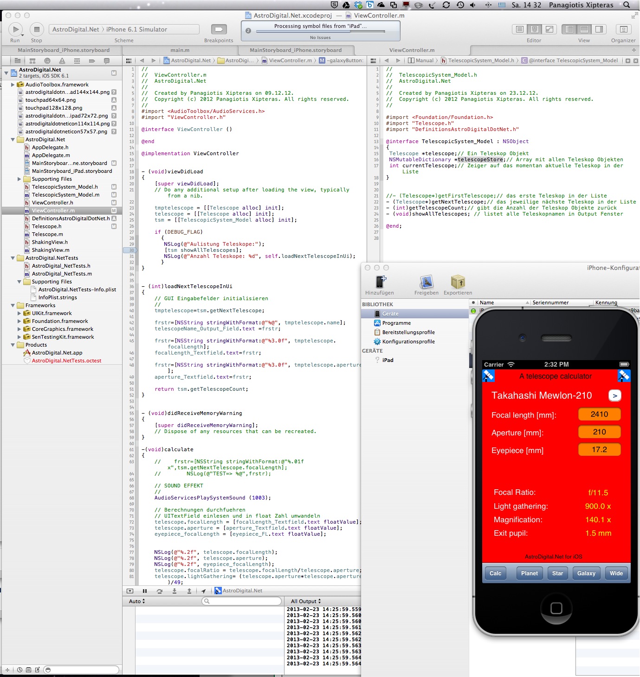
Task: Open related items menu in left editor
Action: pyautogui.click(x=129, y=60)
